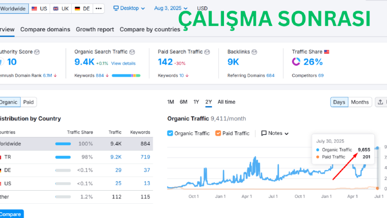This screenshot has width=387, height=218.
Task: Click DE traffic value 29
Action: pos(119,170)
